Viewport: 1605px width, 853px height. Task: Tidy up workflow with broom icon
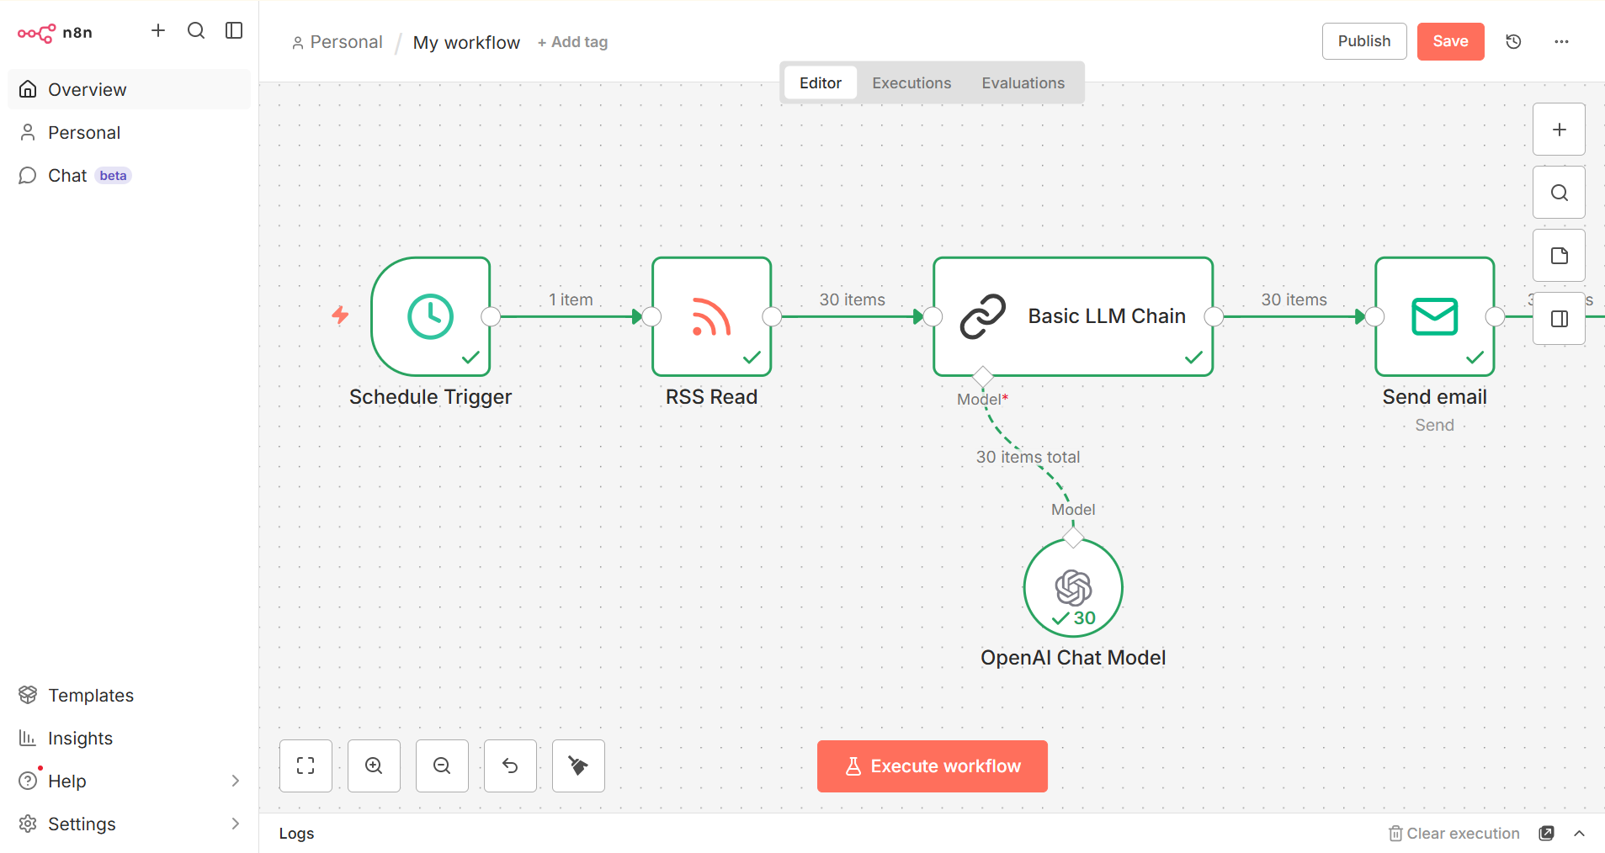[578, 766]
